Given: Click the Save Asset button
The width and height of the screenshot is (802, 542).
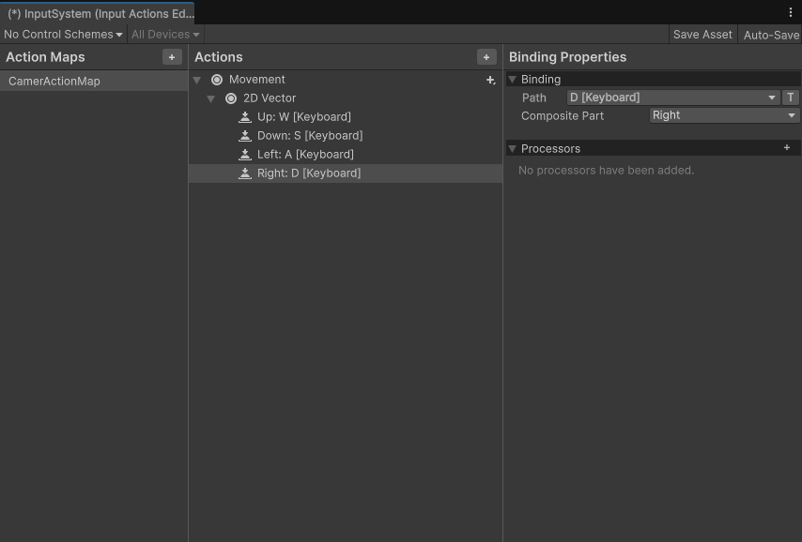Looking at the screenshot, I should (702, 35).
